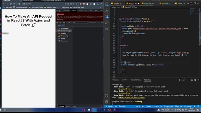201x113 pixels.
Task: Select LF end of line in status bar
Action: coord(161,106)
